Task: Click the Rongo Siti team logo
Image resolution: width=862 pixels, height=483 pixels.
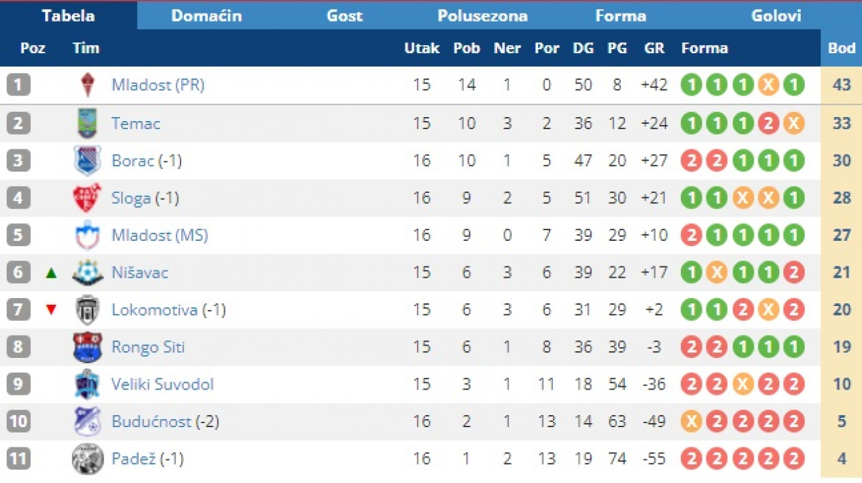Action: tap(88, 348)
